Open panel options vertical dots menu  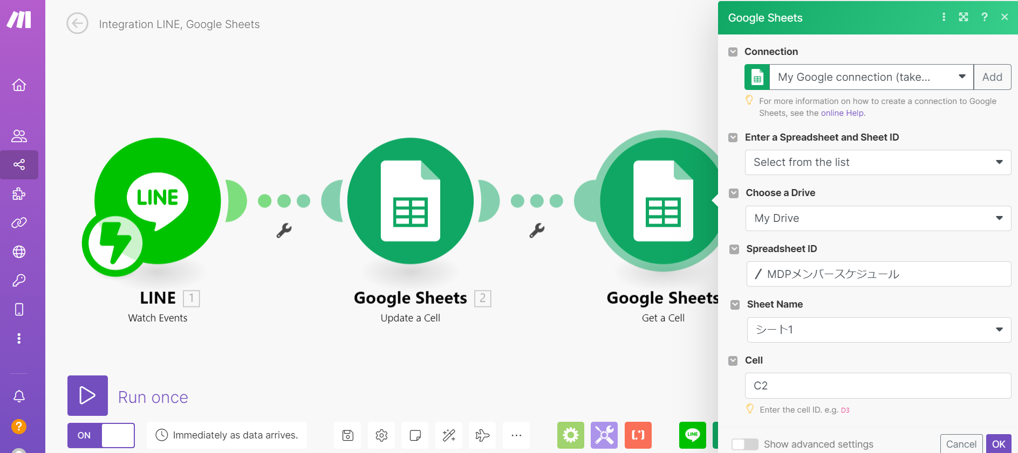(x=944, y=17)
